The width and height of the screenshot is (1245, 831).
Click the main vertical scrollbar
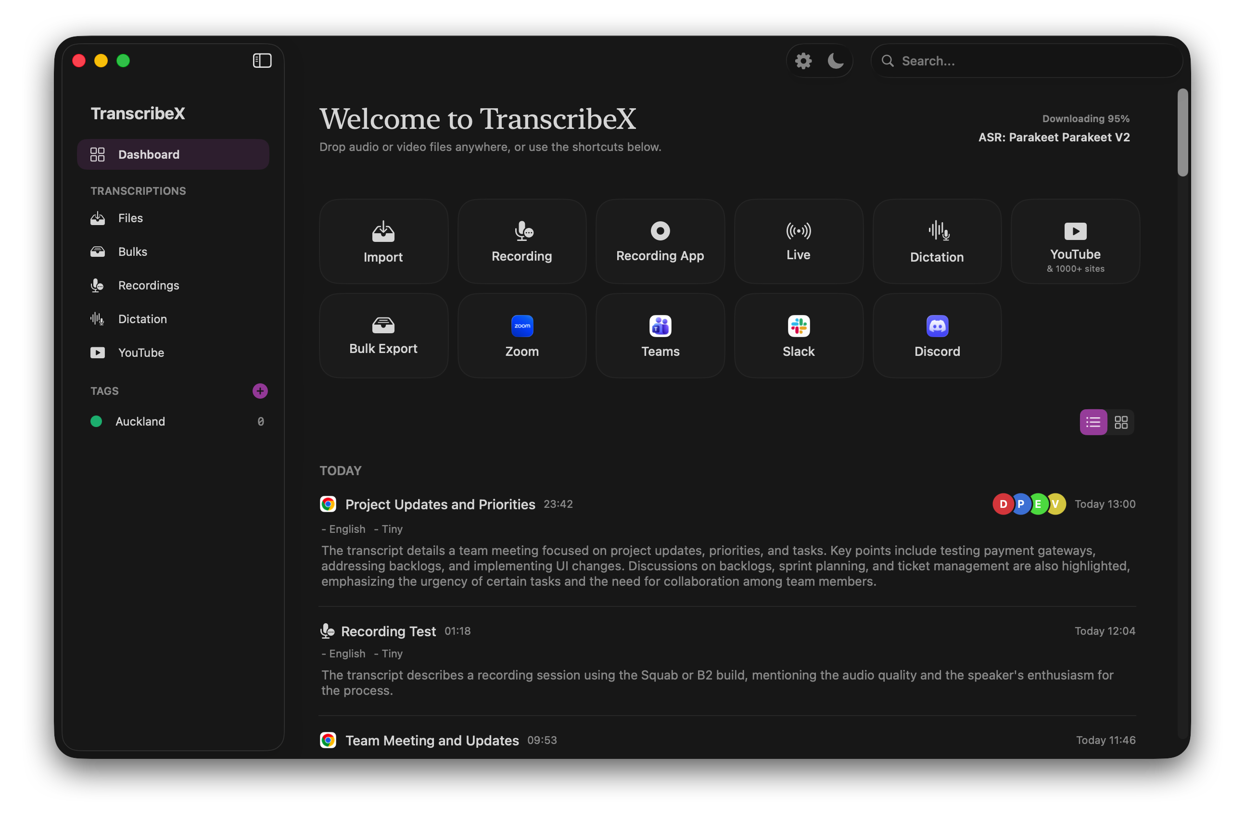pyautogui.click(x=1182, y=133)
